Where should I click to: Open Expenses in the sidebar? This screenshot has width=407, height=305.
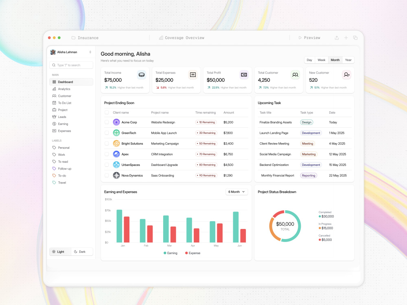(71, 131)
